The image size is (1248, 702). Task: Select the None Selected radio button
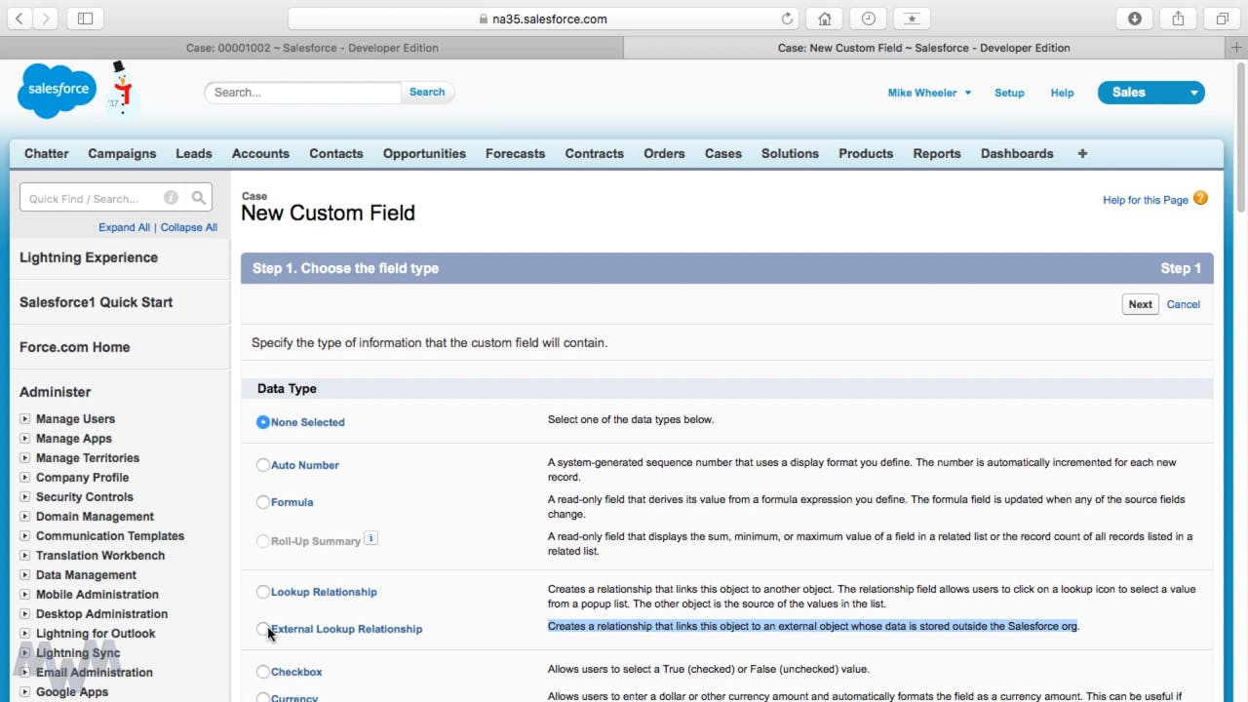[x=262, y=422]
